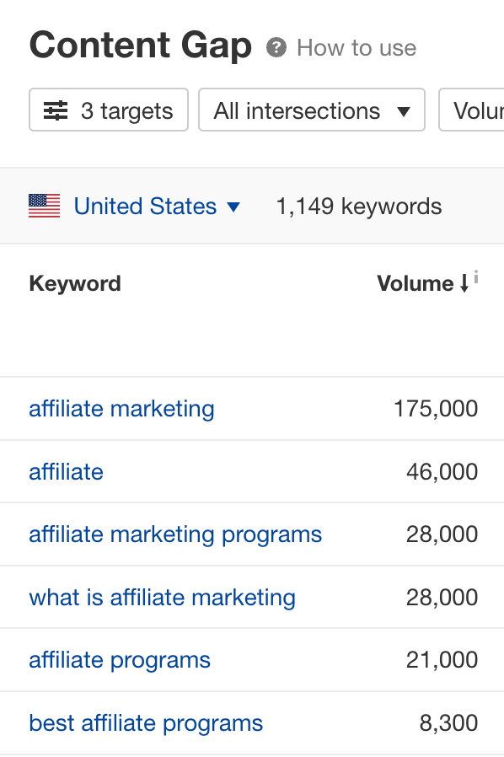Open affiliate marketing programs keyword
Image resolution: width=504 pixels, height=757 pixels.
(174, 534)
